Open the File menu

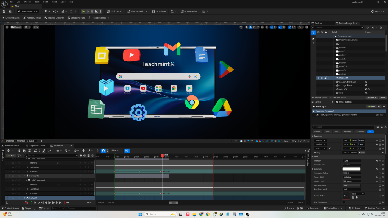(12, 2)
